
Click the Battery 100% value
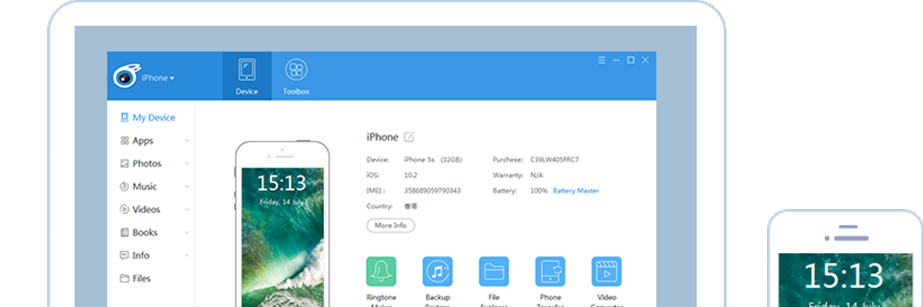(538, 191)
